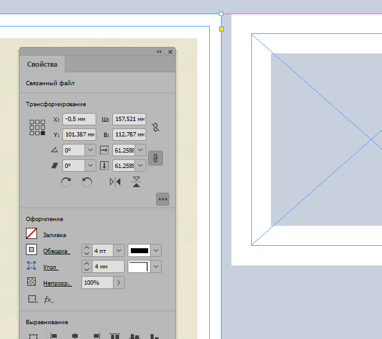
Task: Click the X position input field
Action: pyautogui.click(x=79, y=119)
